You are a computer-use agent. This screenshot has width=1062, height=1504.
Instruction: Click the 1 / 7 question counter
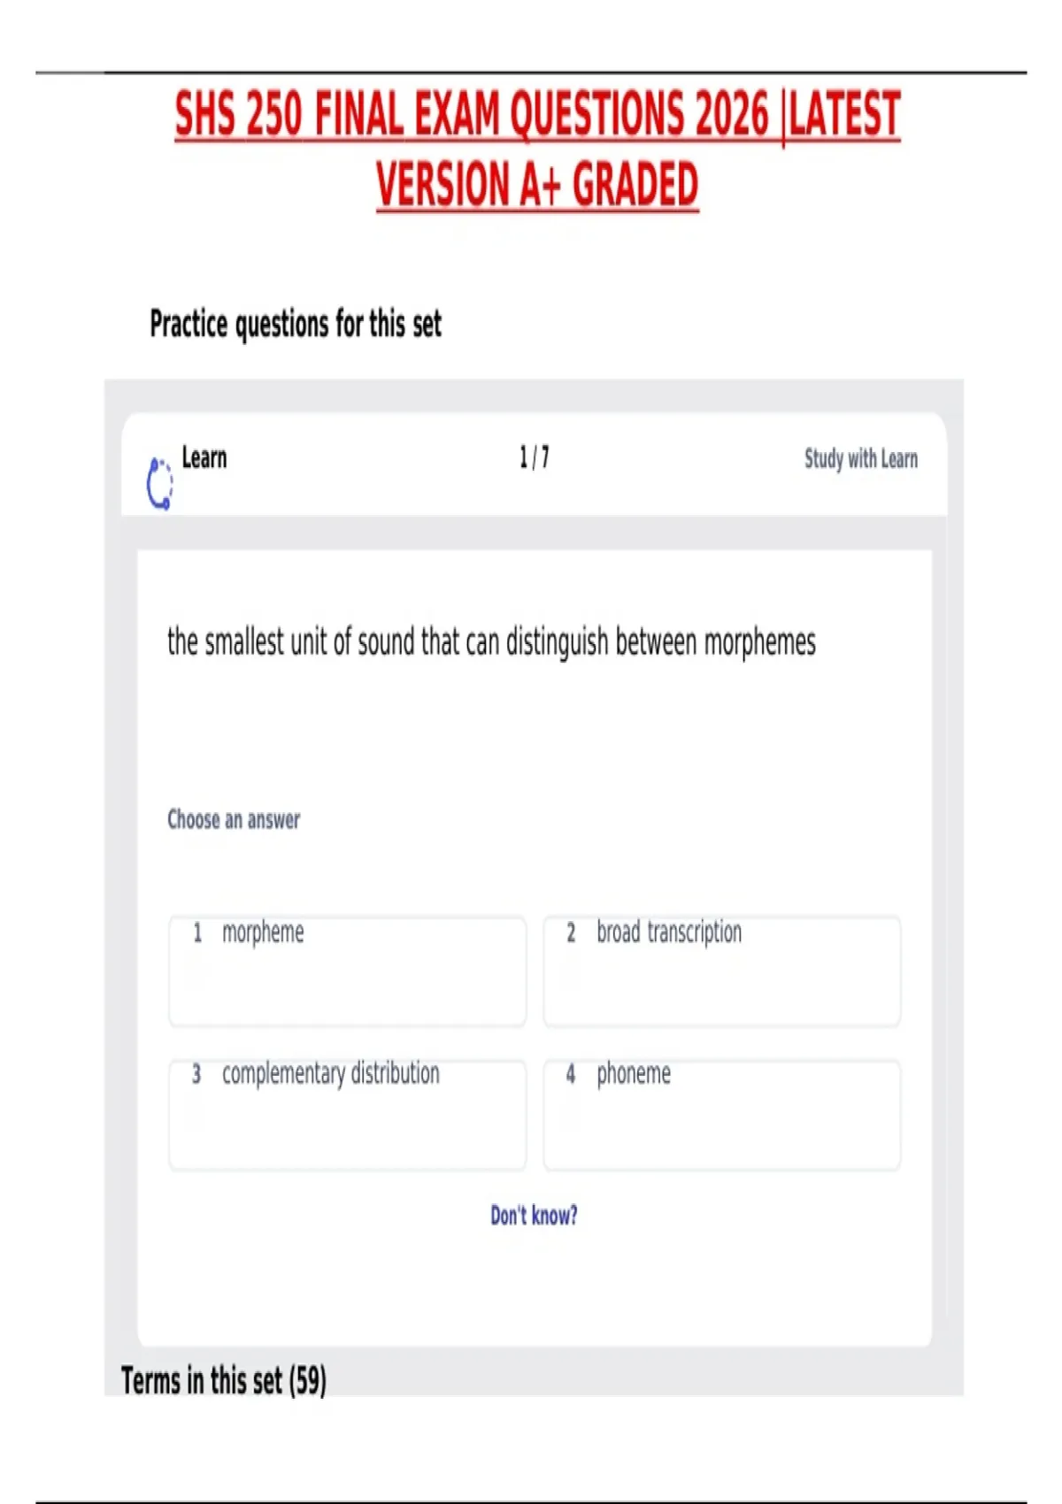coord(534,457)
